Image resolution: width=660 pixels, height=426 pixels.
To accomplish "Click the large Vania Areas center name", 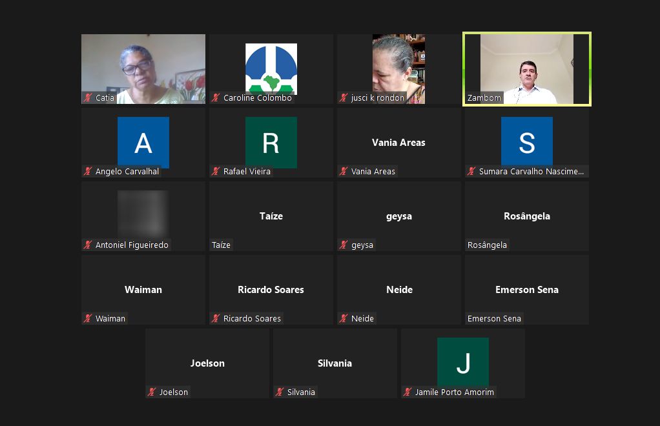I will point(398,143).
